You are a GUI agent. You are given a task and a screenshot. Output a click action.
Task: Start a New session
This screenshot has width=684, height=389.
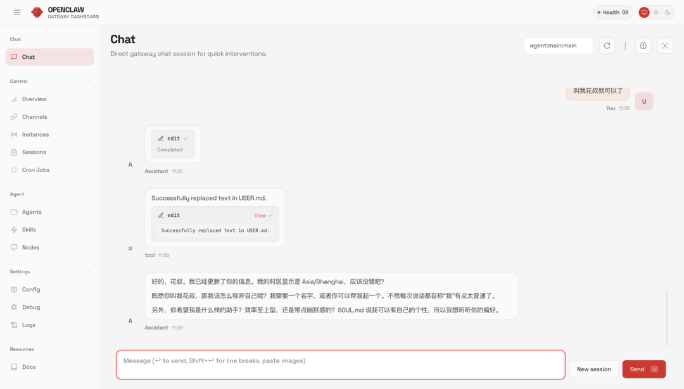pos(593,369)
